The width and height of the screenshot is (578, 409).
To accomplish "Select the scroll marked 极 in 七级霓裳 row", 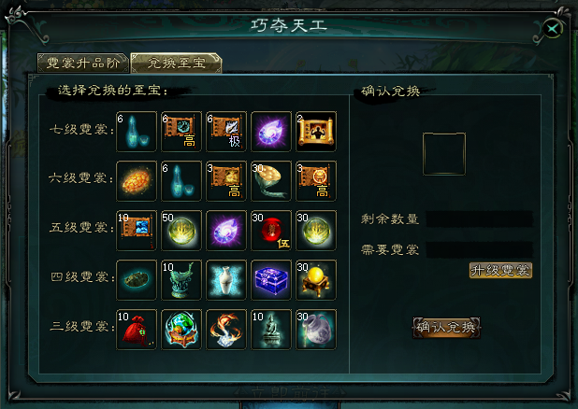I will click(x=226, y=132).
